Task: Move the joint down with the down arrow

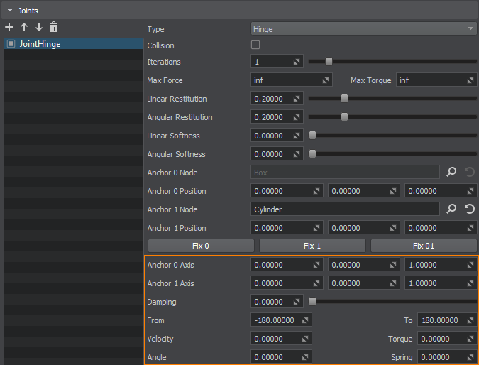Action: (39, 27)
